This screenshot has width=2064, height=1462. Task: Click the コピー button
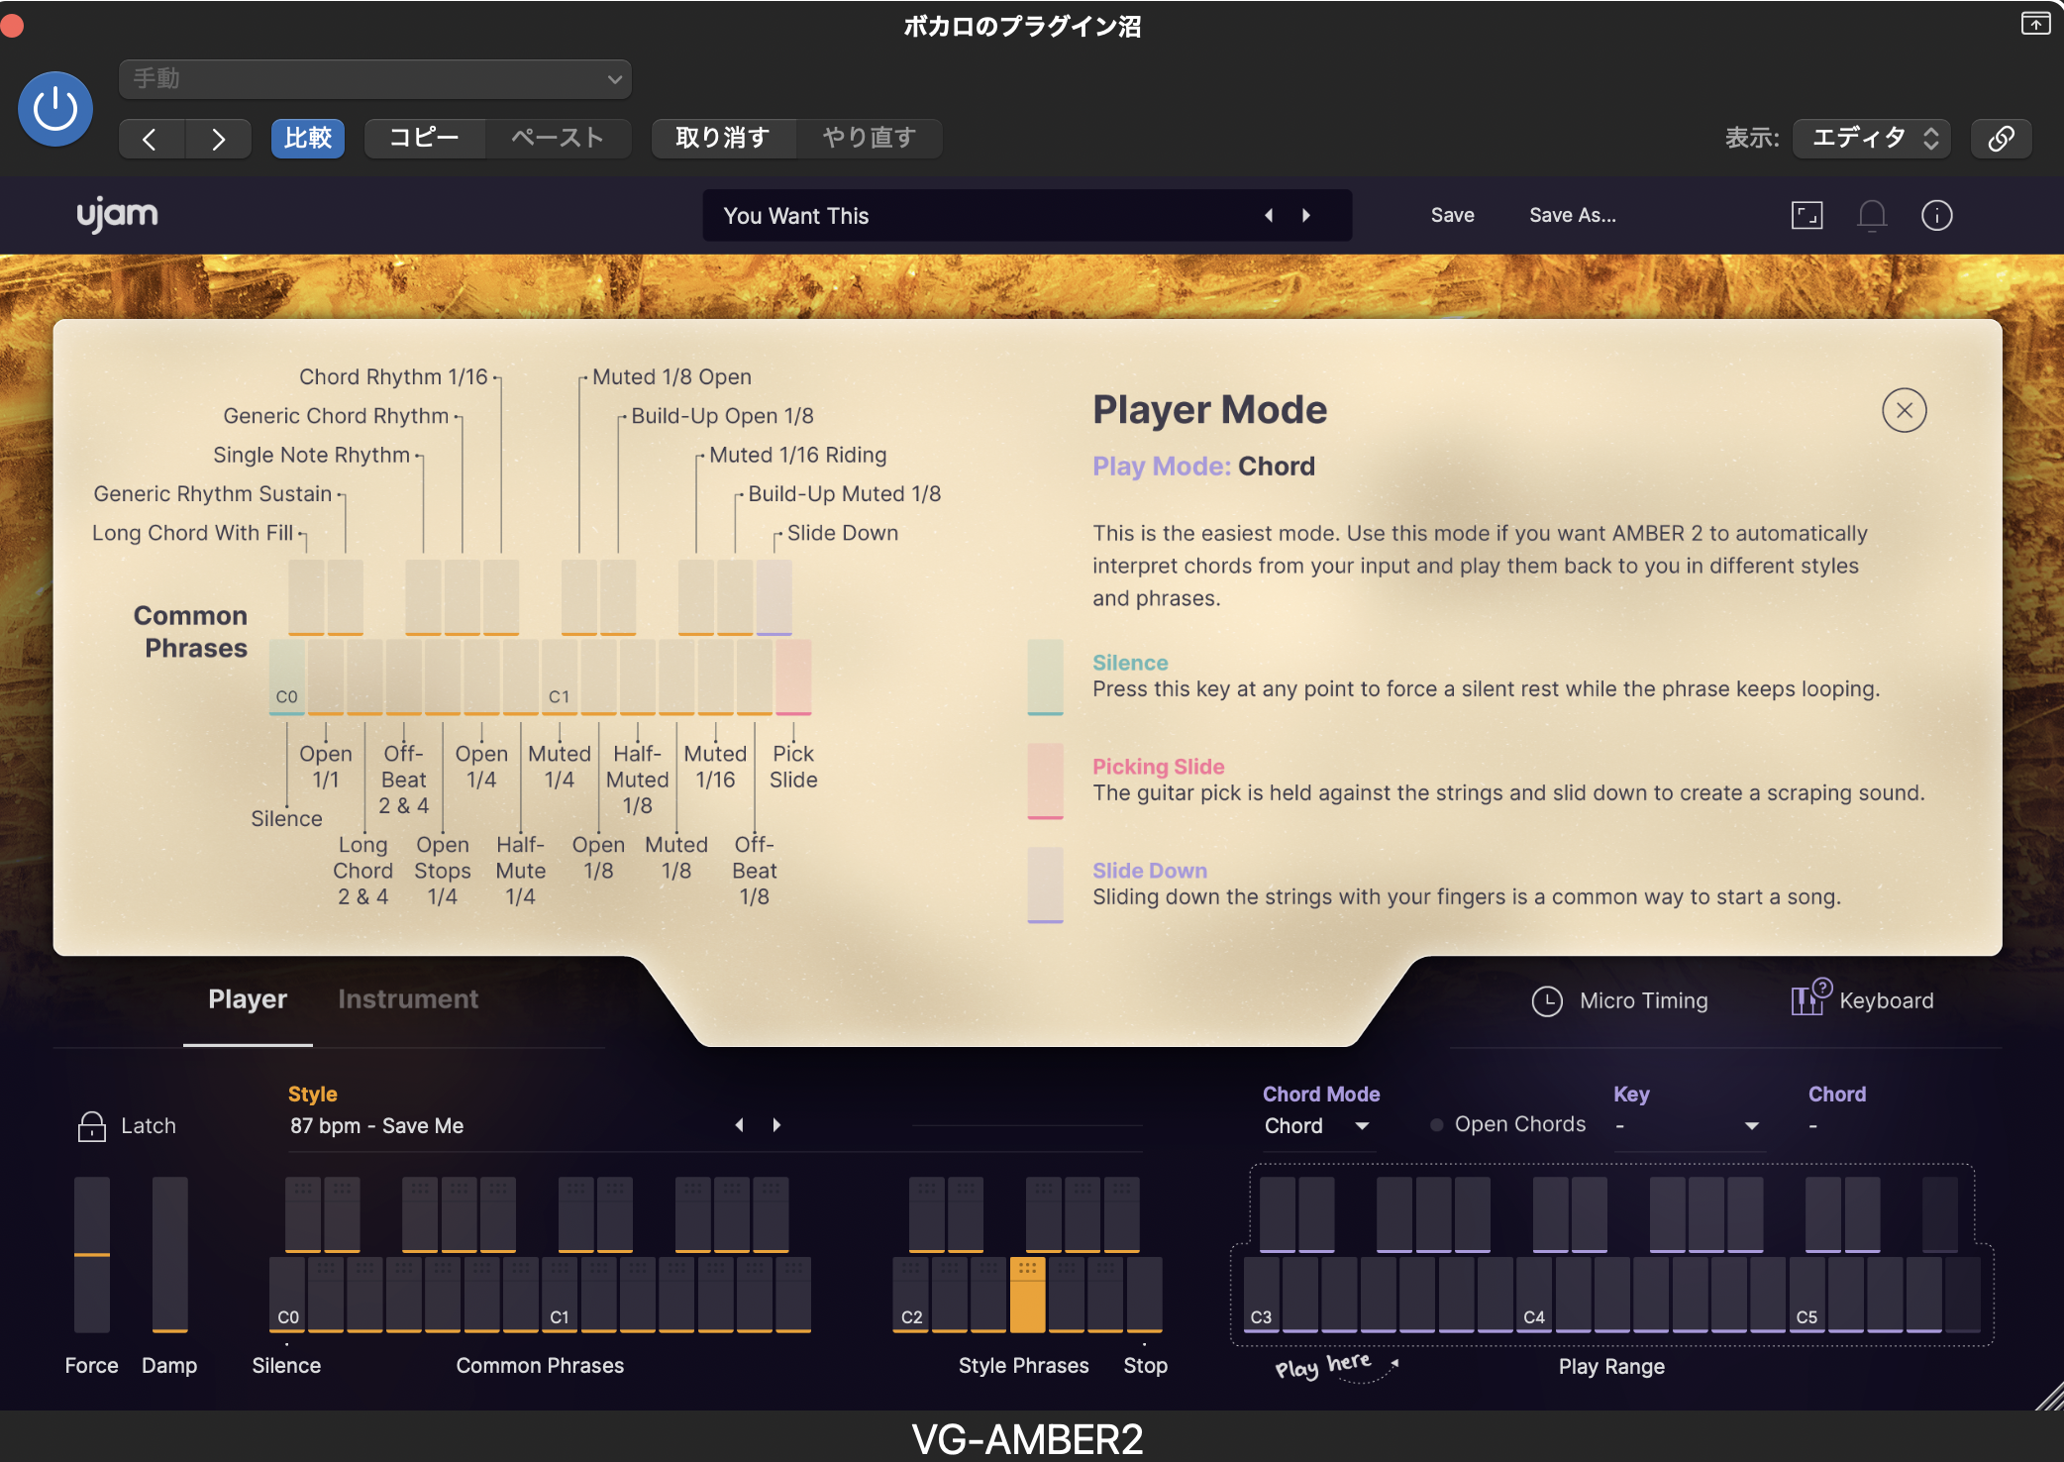[424, 138]
